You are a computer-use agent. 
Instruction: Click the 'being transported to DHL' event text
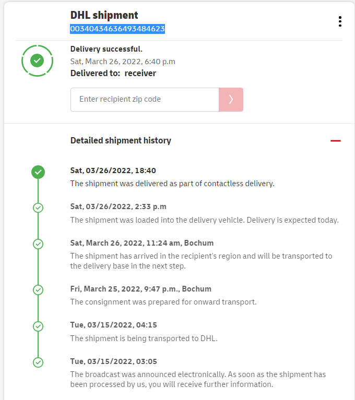(x=144, y=338)
